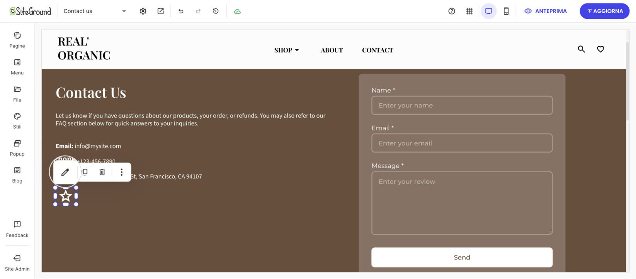The image size is (636, 279).
Task: Click the Message text area
Action: pyautogui.click(x=462, y=203)
